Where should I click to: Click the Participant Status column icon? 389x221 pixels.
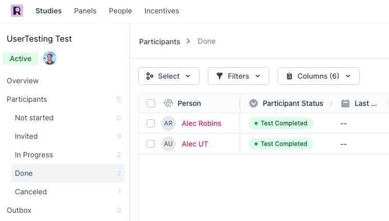coord(254,103)
